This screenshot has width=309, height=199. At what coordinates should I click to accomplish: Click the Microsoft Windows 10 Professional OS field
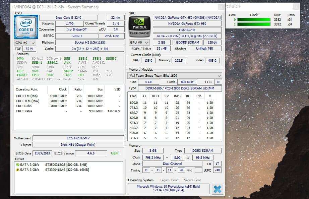(x=169, y=188)
